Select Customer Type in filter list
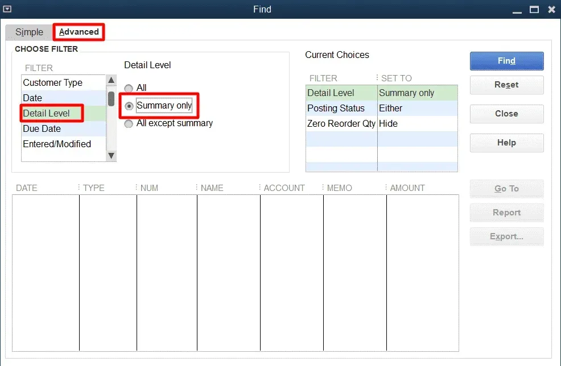This screenshot has width=561, height=366. point(52,83)
